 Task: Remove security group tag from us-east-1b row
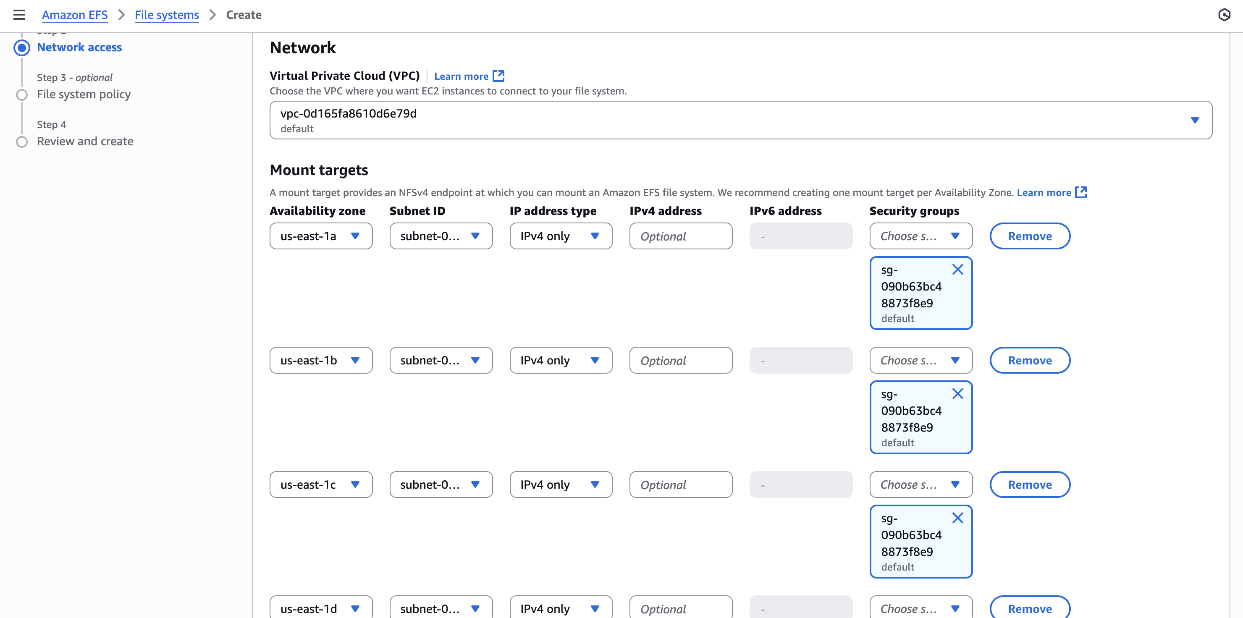point(957,394)
